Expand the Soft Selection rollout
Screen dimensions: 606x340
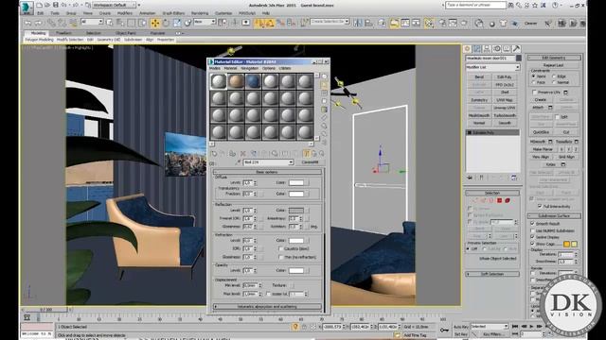pyautogui.click(x=492, y=274)
